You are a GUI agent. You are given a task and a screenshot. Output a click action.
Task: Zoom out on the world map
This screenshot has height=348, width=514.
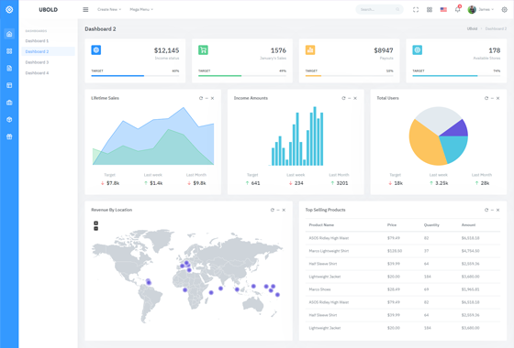(96, 229)
